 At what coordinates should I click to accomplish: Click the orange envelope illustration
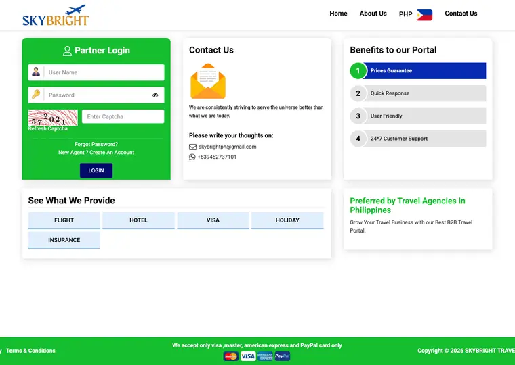click(x=208, y=81)
